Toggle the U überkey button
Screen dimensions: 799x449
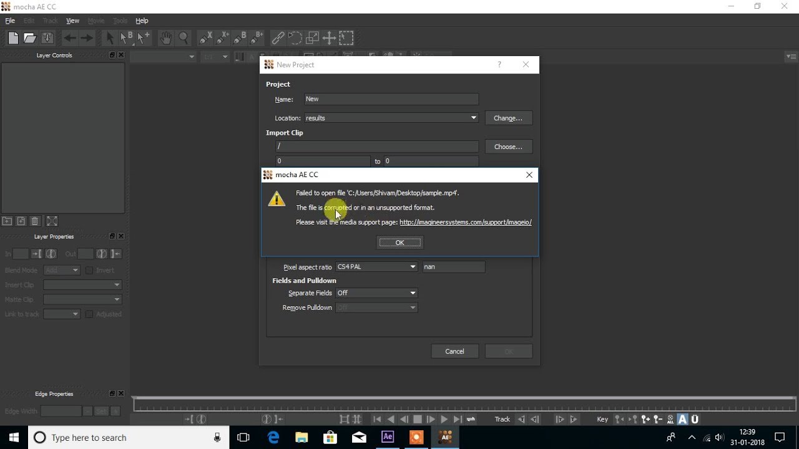(x=695, y=420)
